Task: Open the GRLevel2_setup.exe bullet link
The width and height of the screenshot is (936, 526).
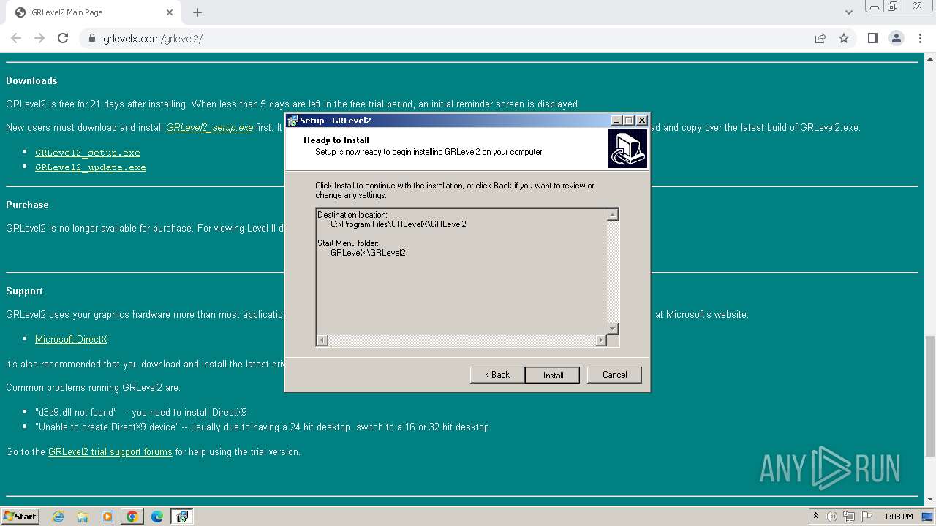Action: [x=88, y=153]
